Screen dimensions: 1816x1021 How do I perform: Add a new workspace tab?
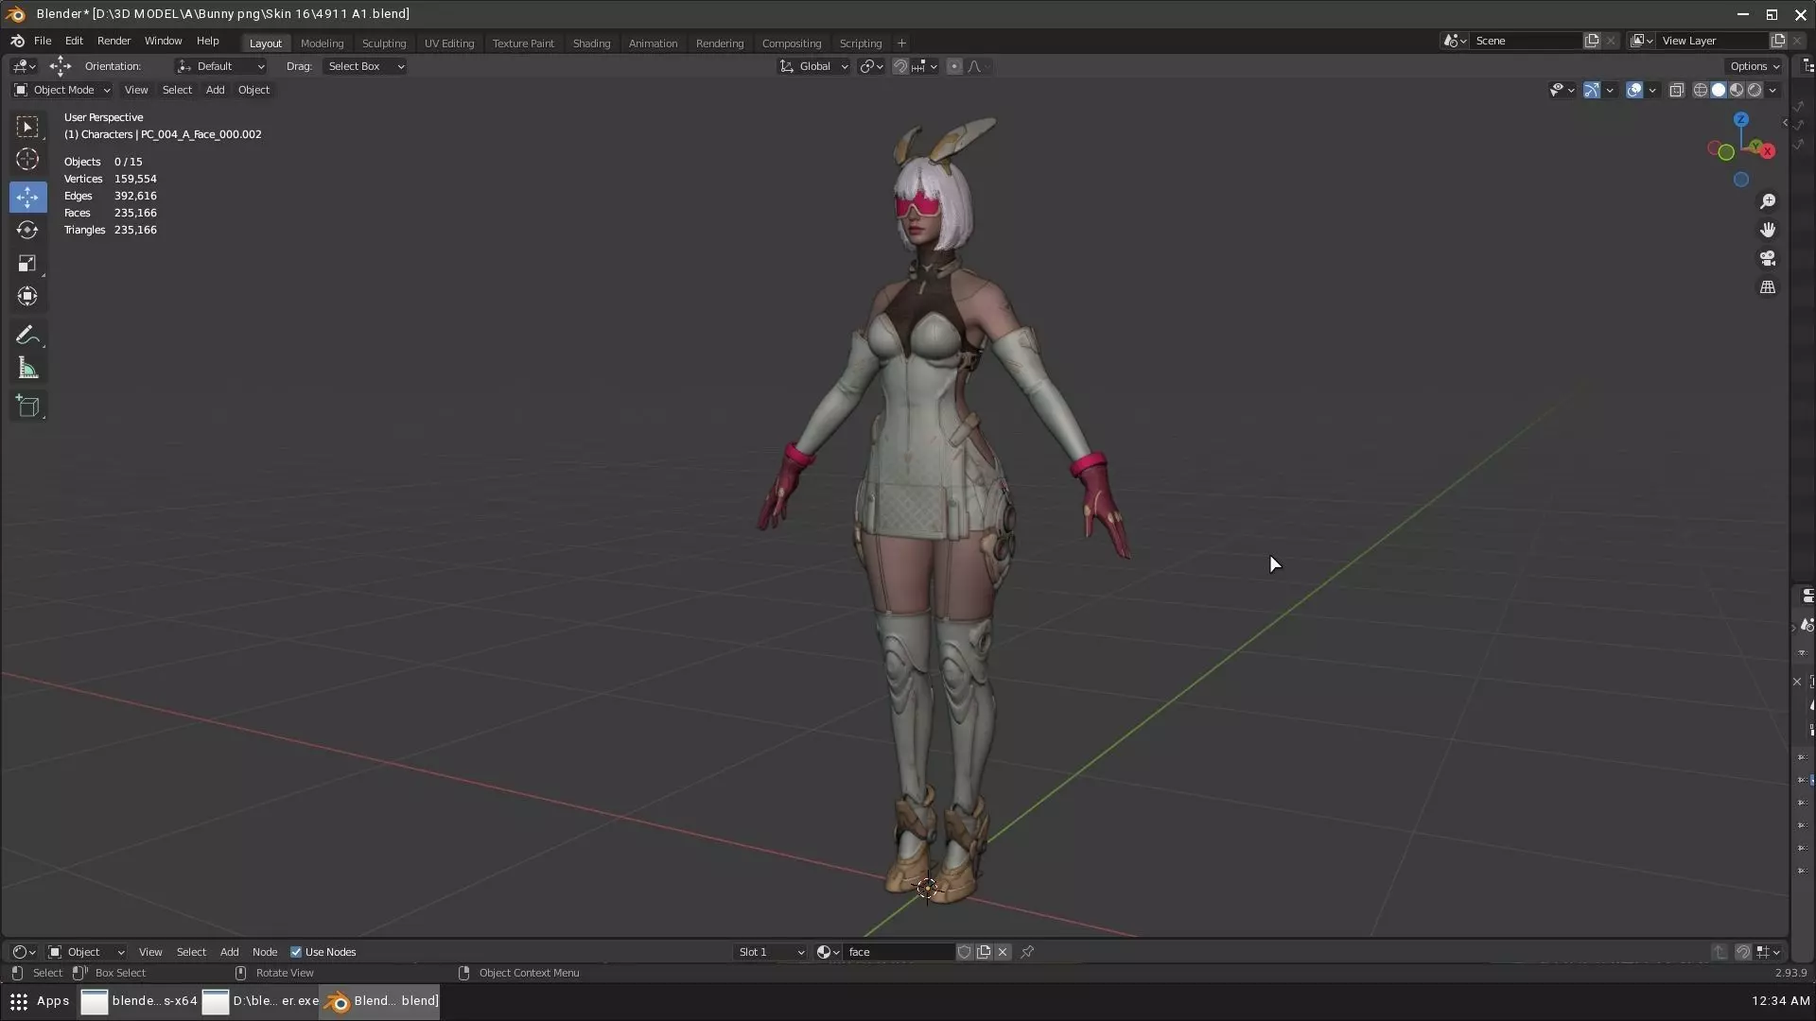click(901, 43)
